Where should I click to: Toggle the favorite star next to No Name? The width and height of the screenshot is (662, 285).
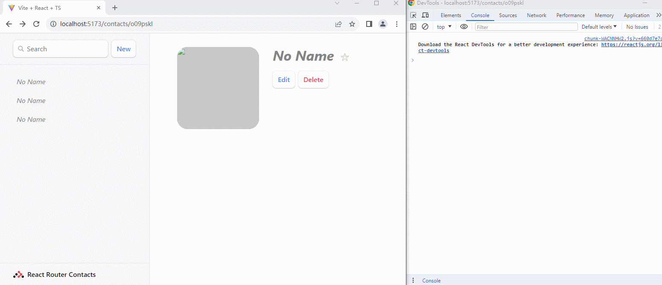click(x=345, y=57)
